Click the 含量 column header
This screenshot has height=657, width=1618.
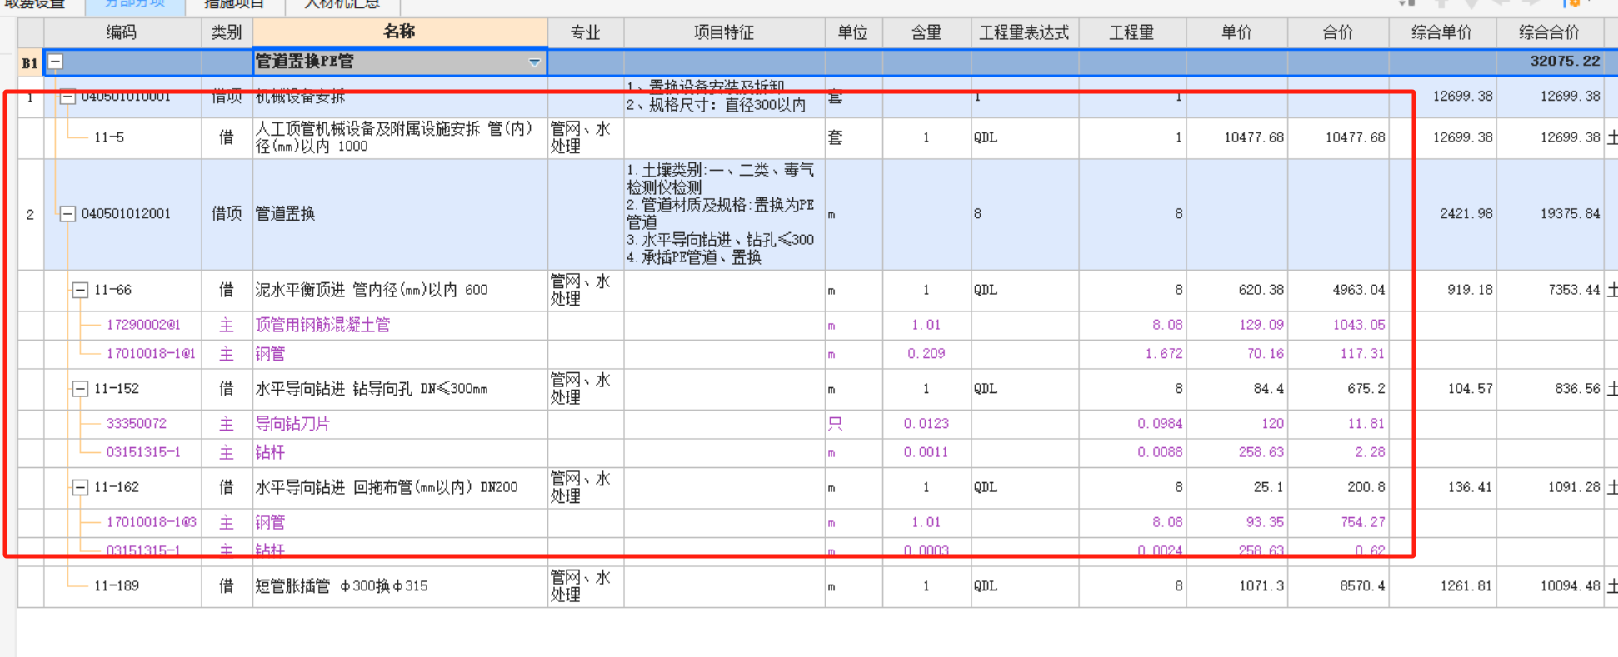coord(926,32)
